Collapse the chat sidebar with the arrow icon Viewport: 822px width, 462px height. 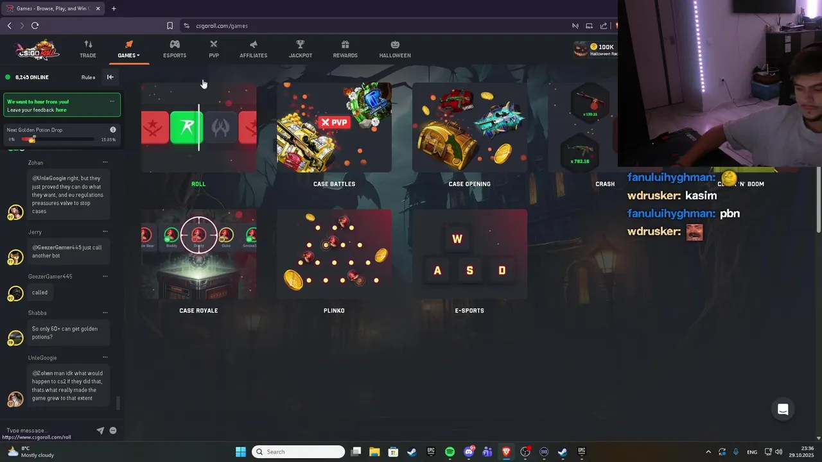[110, 77]
